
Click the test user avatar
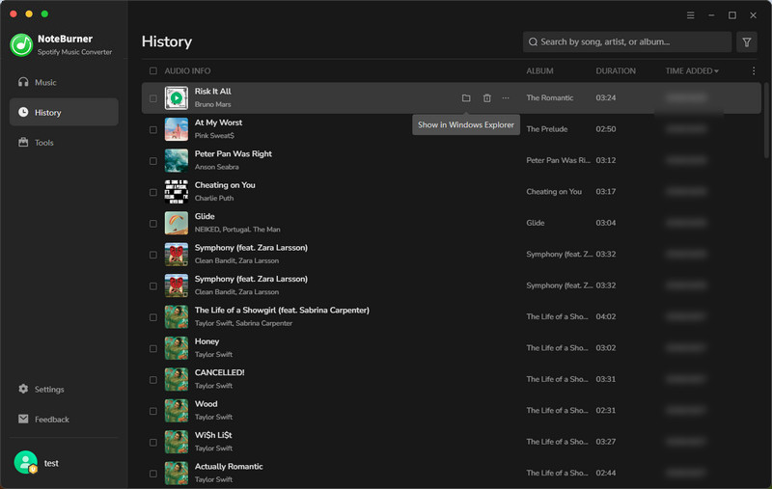[x=26, y=462]
